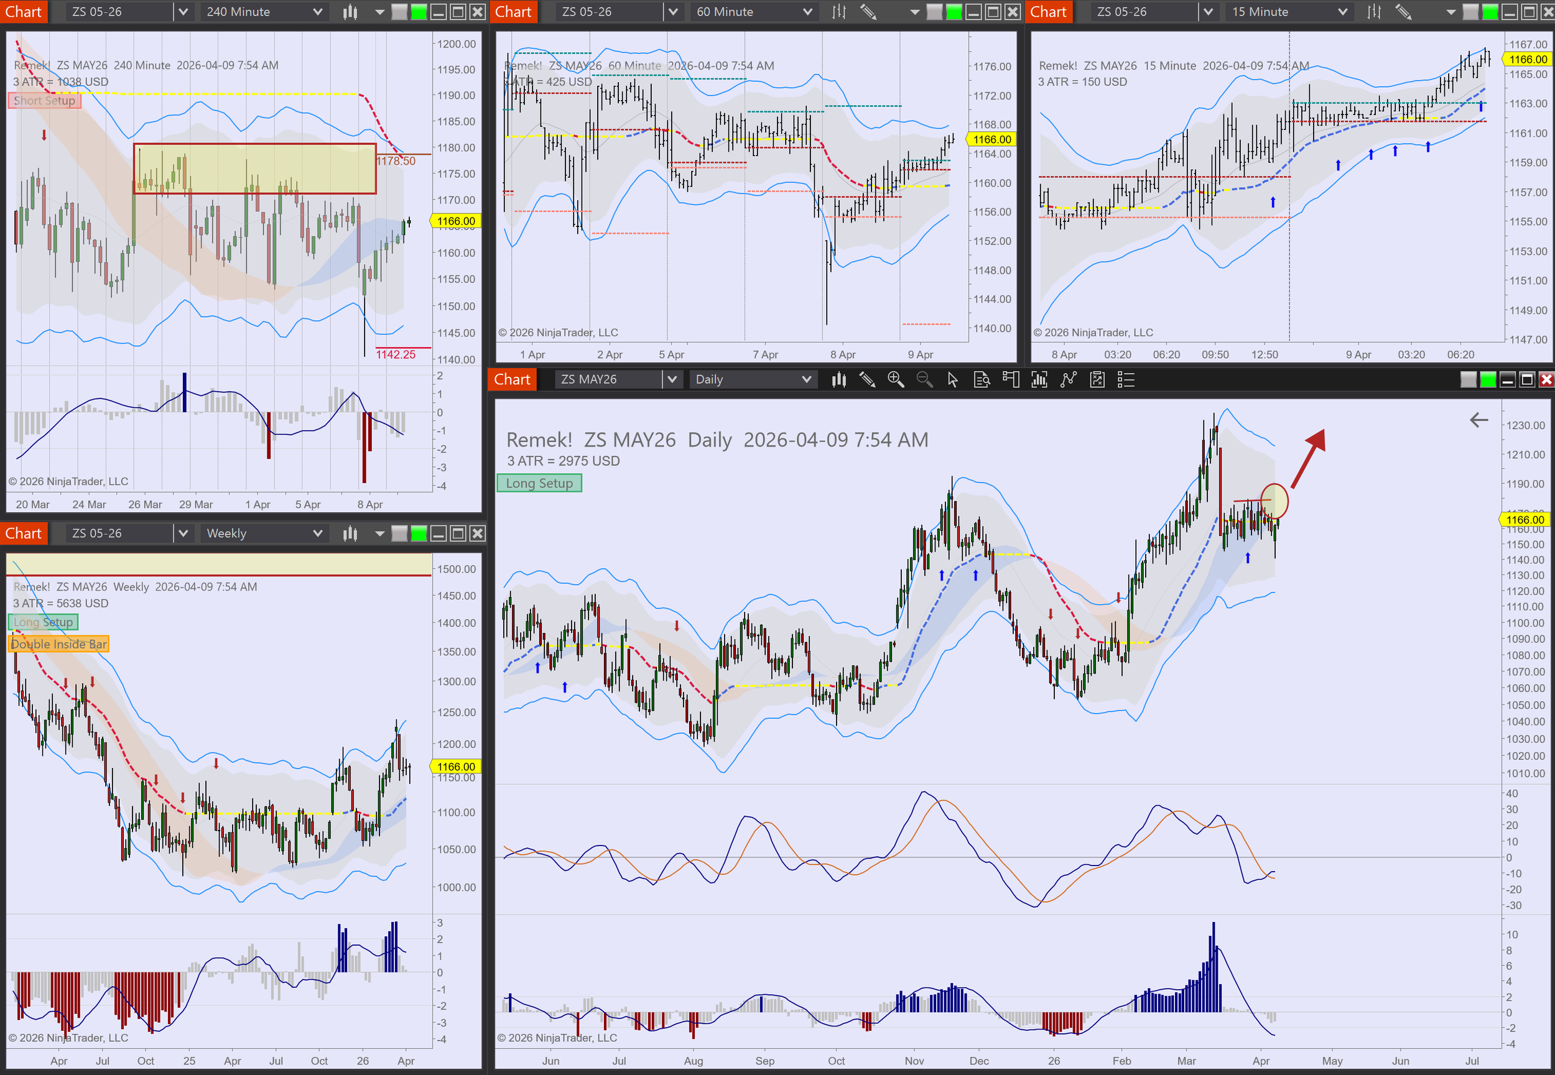Viewport: 1555px width, 1075px height.
Task: Click the Long Setup label on Daily chart
Action: coord(539,483)
